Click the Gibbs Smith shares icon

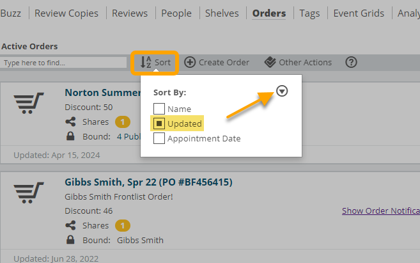[x=70, y=225]
